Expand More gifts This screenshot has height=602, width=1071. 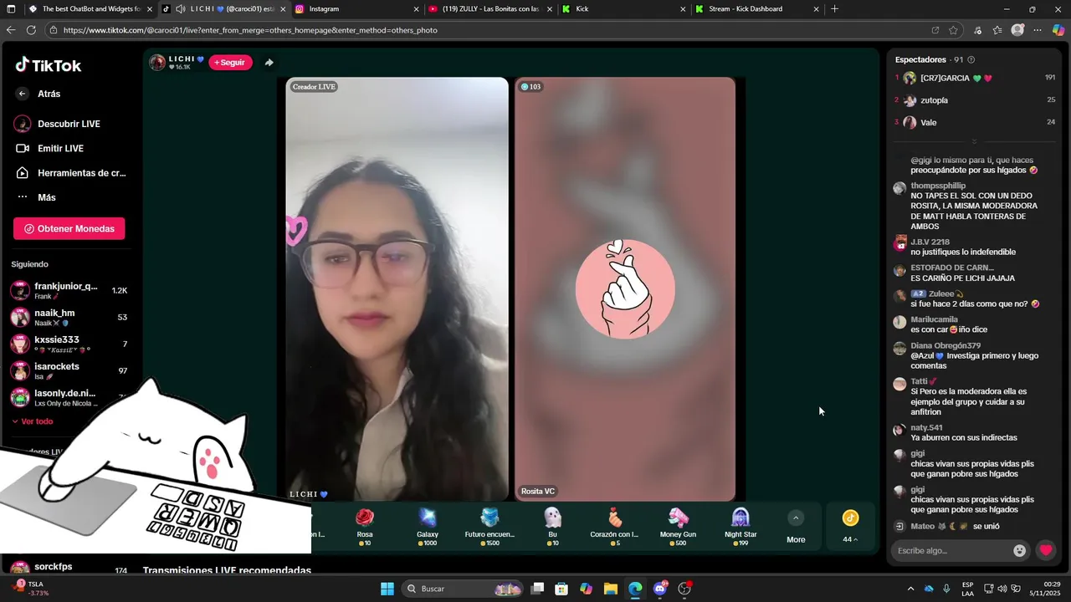[x=796, y=527]
